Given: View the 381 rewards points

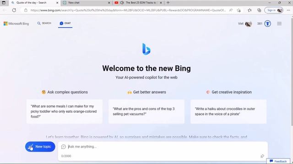Looking at the screenshot, I should [x=260, y=24].
